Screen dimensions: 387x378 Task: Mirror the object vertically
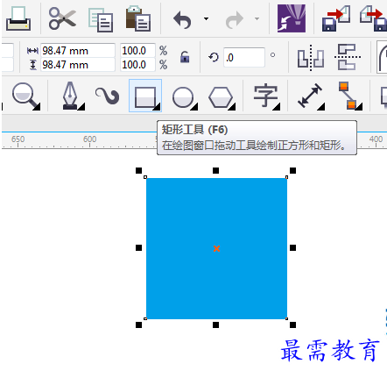[x=348, y=57]
